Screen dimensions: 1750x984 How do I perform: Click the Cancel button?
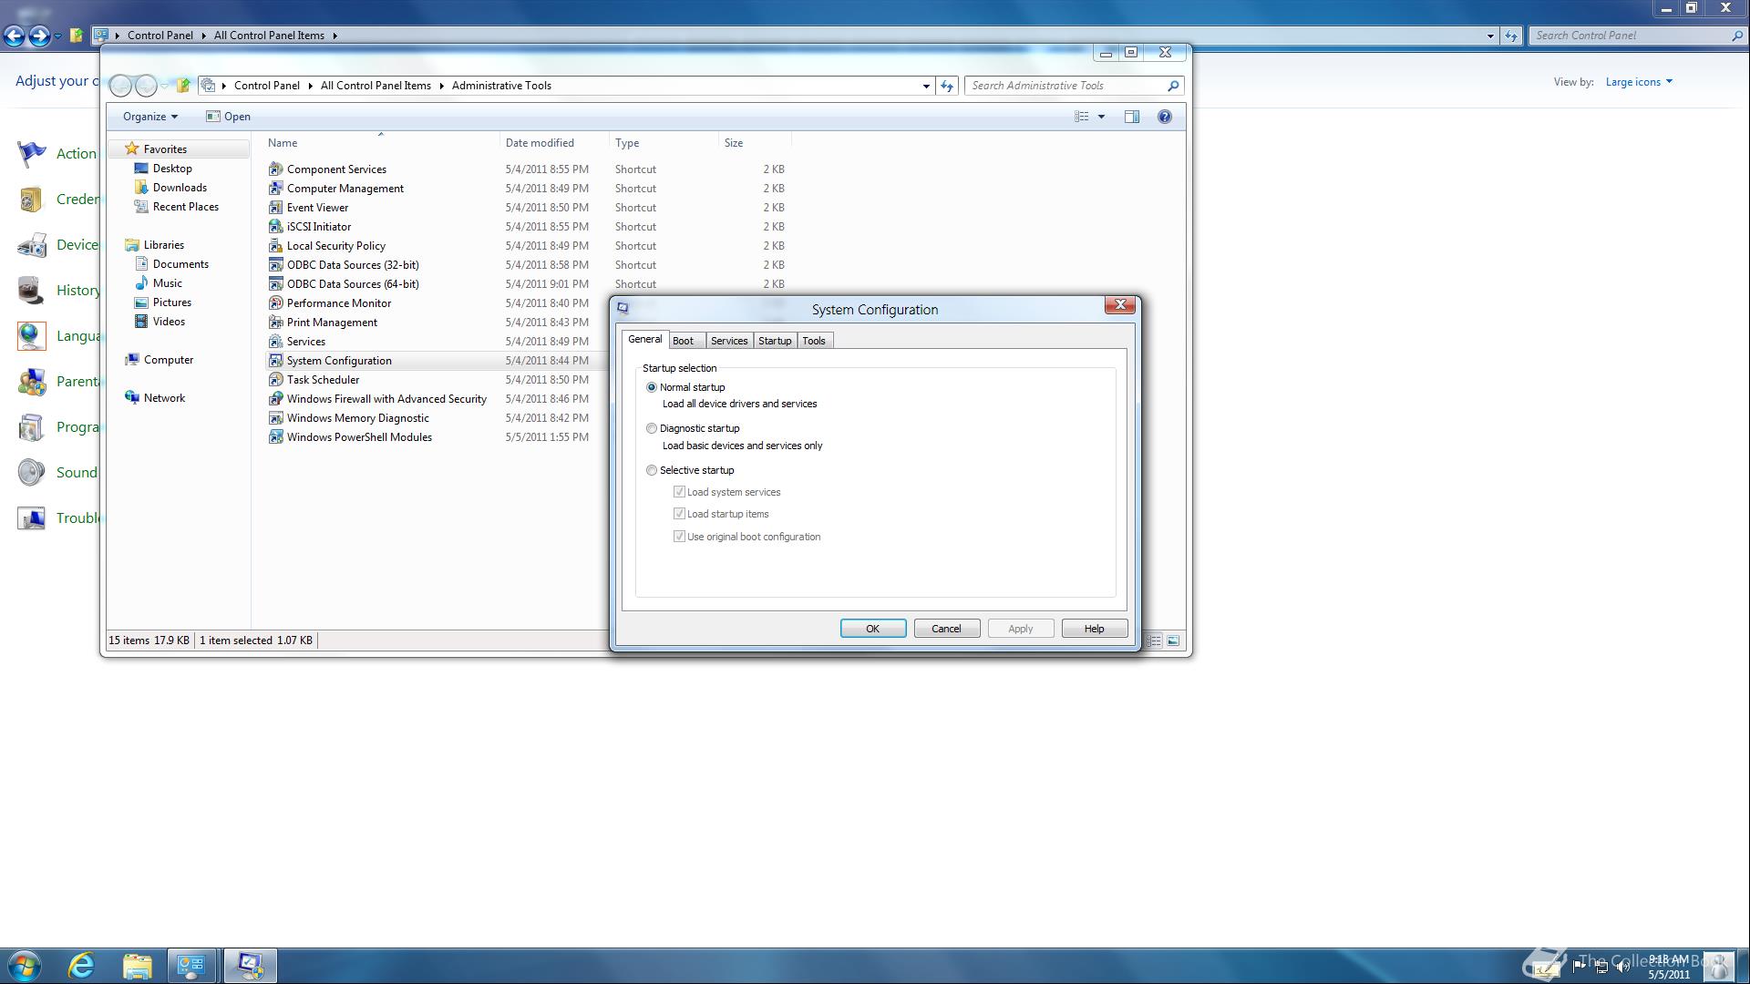click(946, 629)
